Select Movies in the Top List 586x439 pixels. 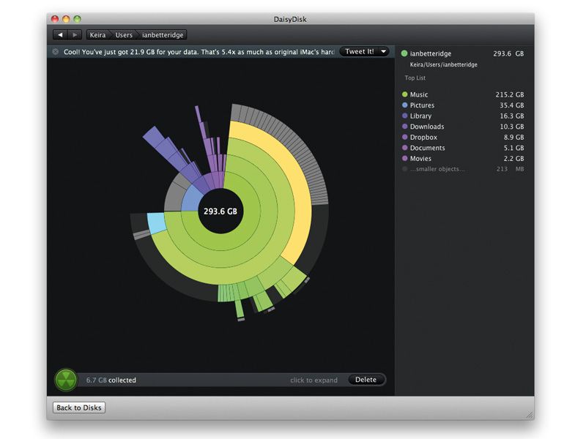419,158
